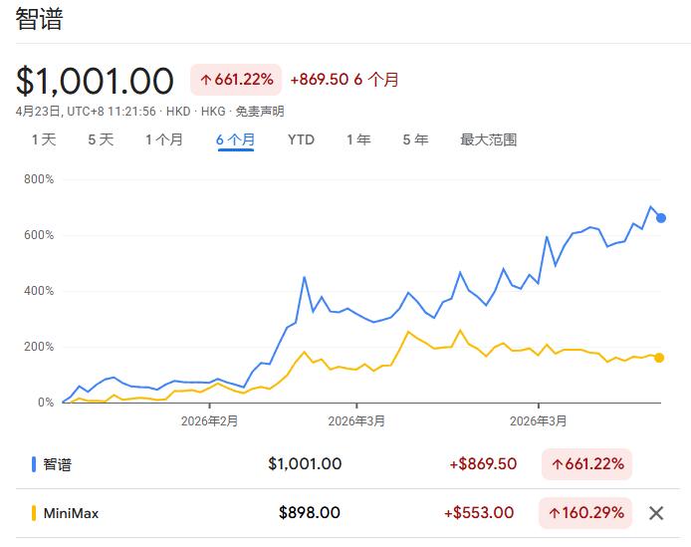Click the blue 智谱 legend color bar
The image size is (691, 547).
(x=34, y=463)
